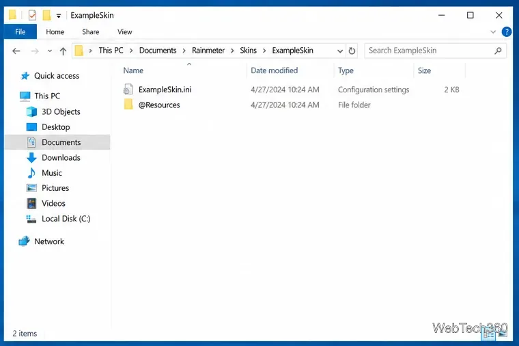Image resolution: width=519 pixels, height=346 pixels.
Task: Click Skins in the address breadcrumb
Action: pos(249,51)
